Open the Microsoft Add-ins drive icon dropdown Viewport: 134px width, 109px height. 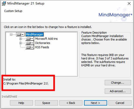point(30,39)
